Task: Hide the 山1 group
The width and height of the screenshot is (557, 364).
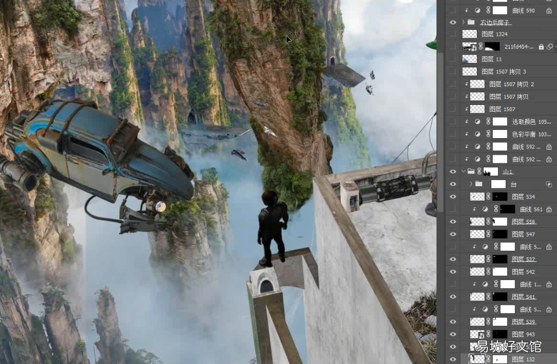Action: tap(453, 171)
